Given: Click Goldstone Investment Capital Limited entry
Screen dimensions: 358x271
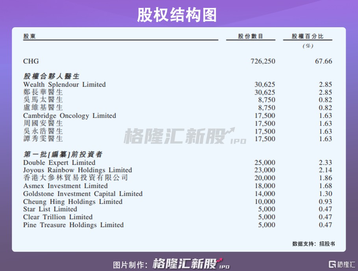Looking at the screenshot, I should [83, 194].
